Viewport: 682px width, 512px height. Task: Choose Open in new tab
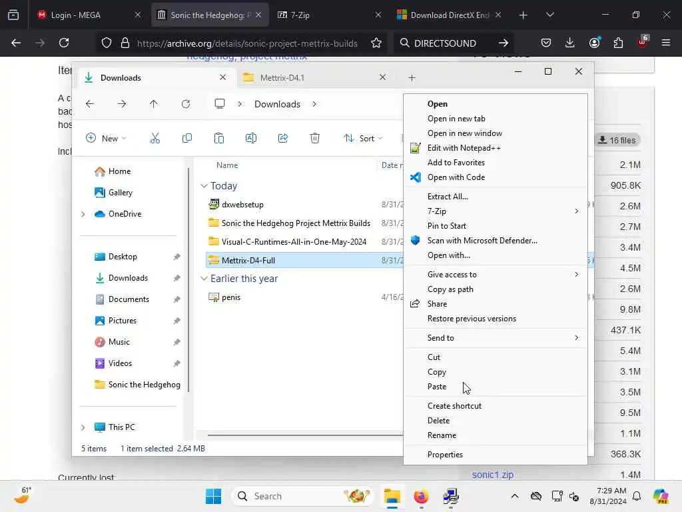click(496, 119)
